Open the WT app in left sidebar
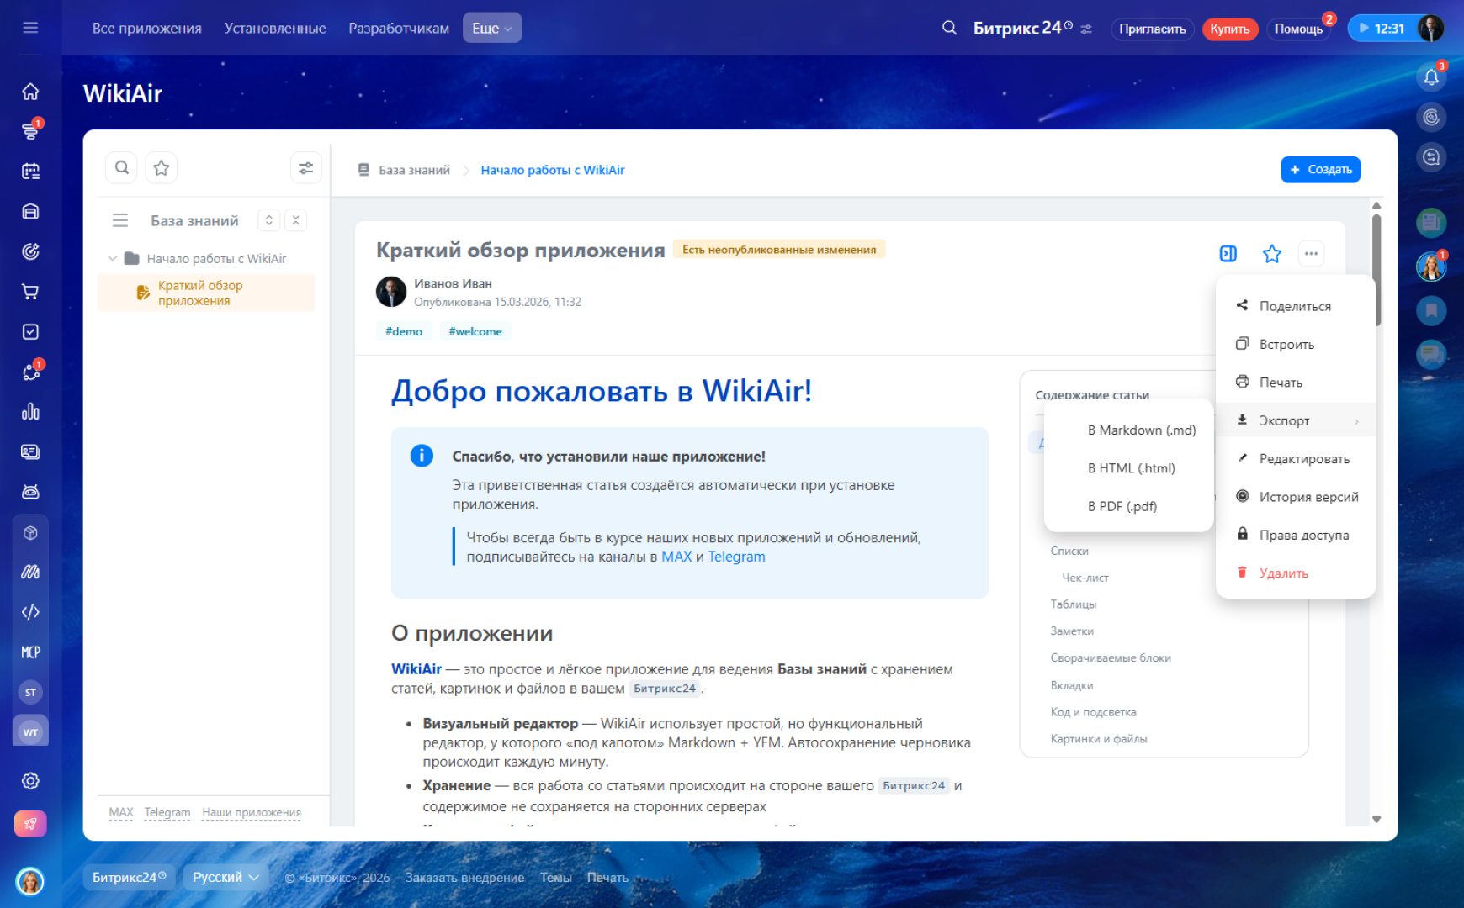 tap(30, 732)
